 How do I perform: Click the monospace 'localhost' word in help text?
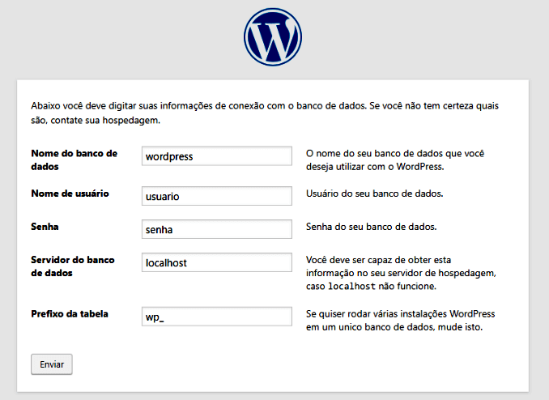[x=351, y=287]
